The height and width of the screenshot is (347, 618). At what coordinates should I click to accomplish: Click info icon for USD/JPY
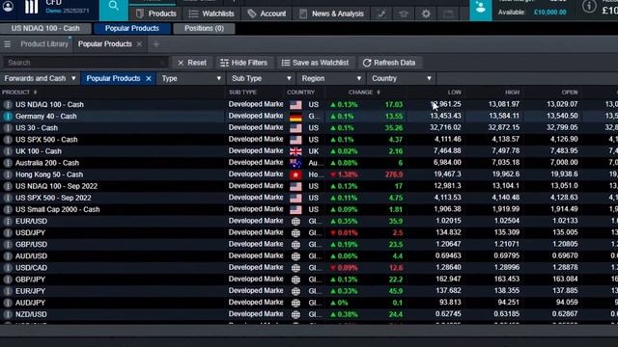pyautogui.click(x=8, y=233)
